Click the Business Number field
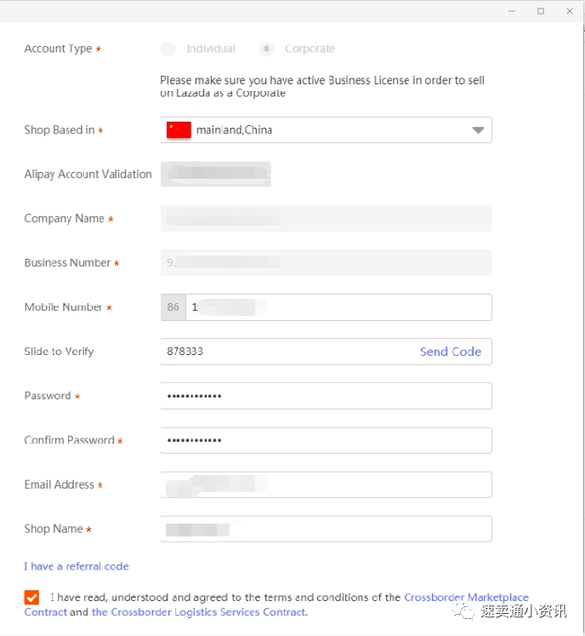Image resolution: width=585 pixels, height=636 pixels. click(x=327, y=262)
